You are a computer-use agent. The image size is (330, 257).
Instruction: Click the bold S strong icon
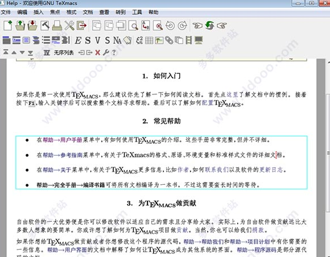[88, 40]
